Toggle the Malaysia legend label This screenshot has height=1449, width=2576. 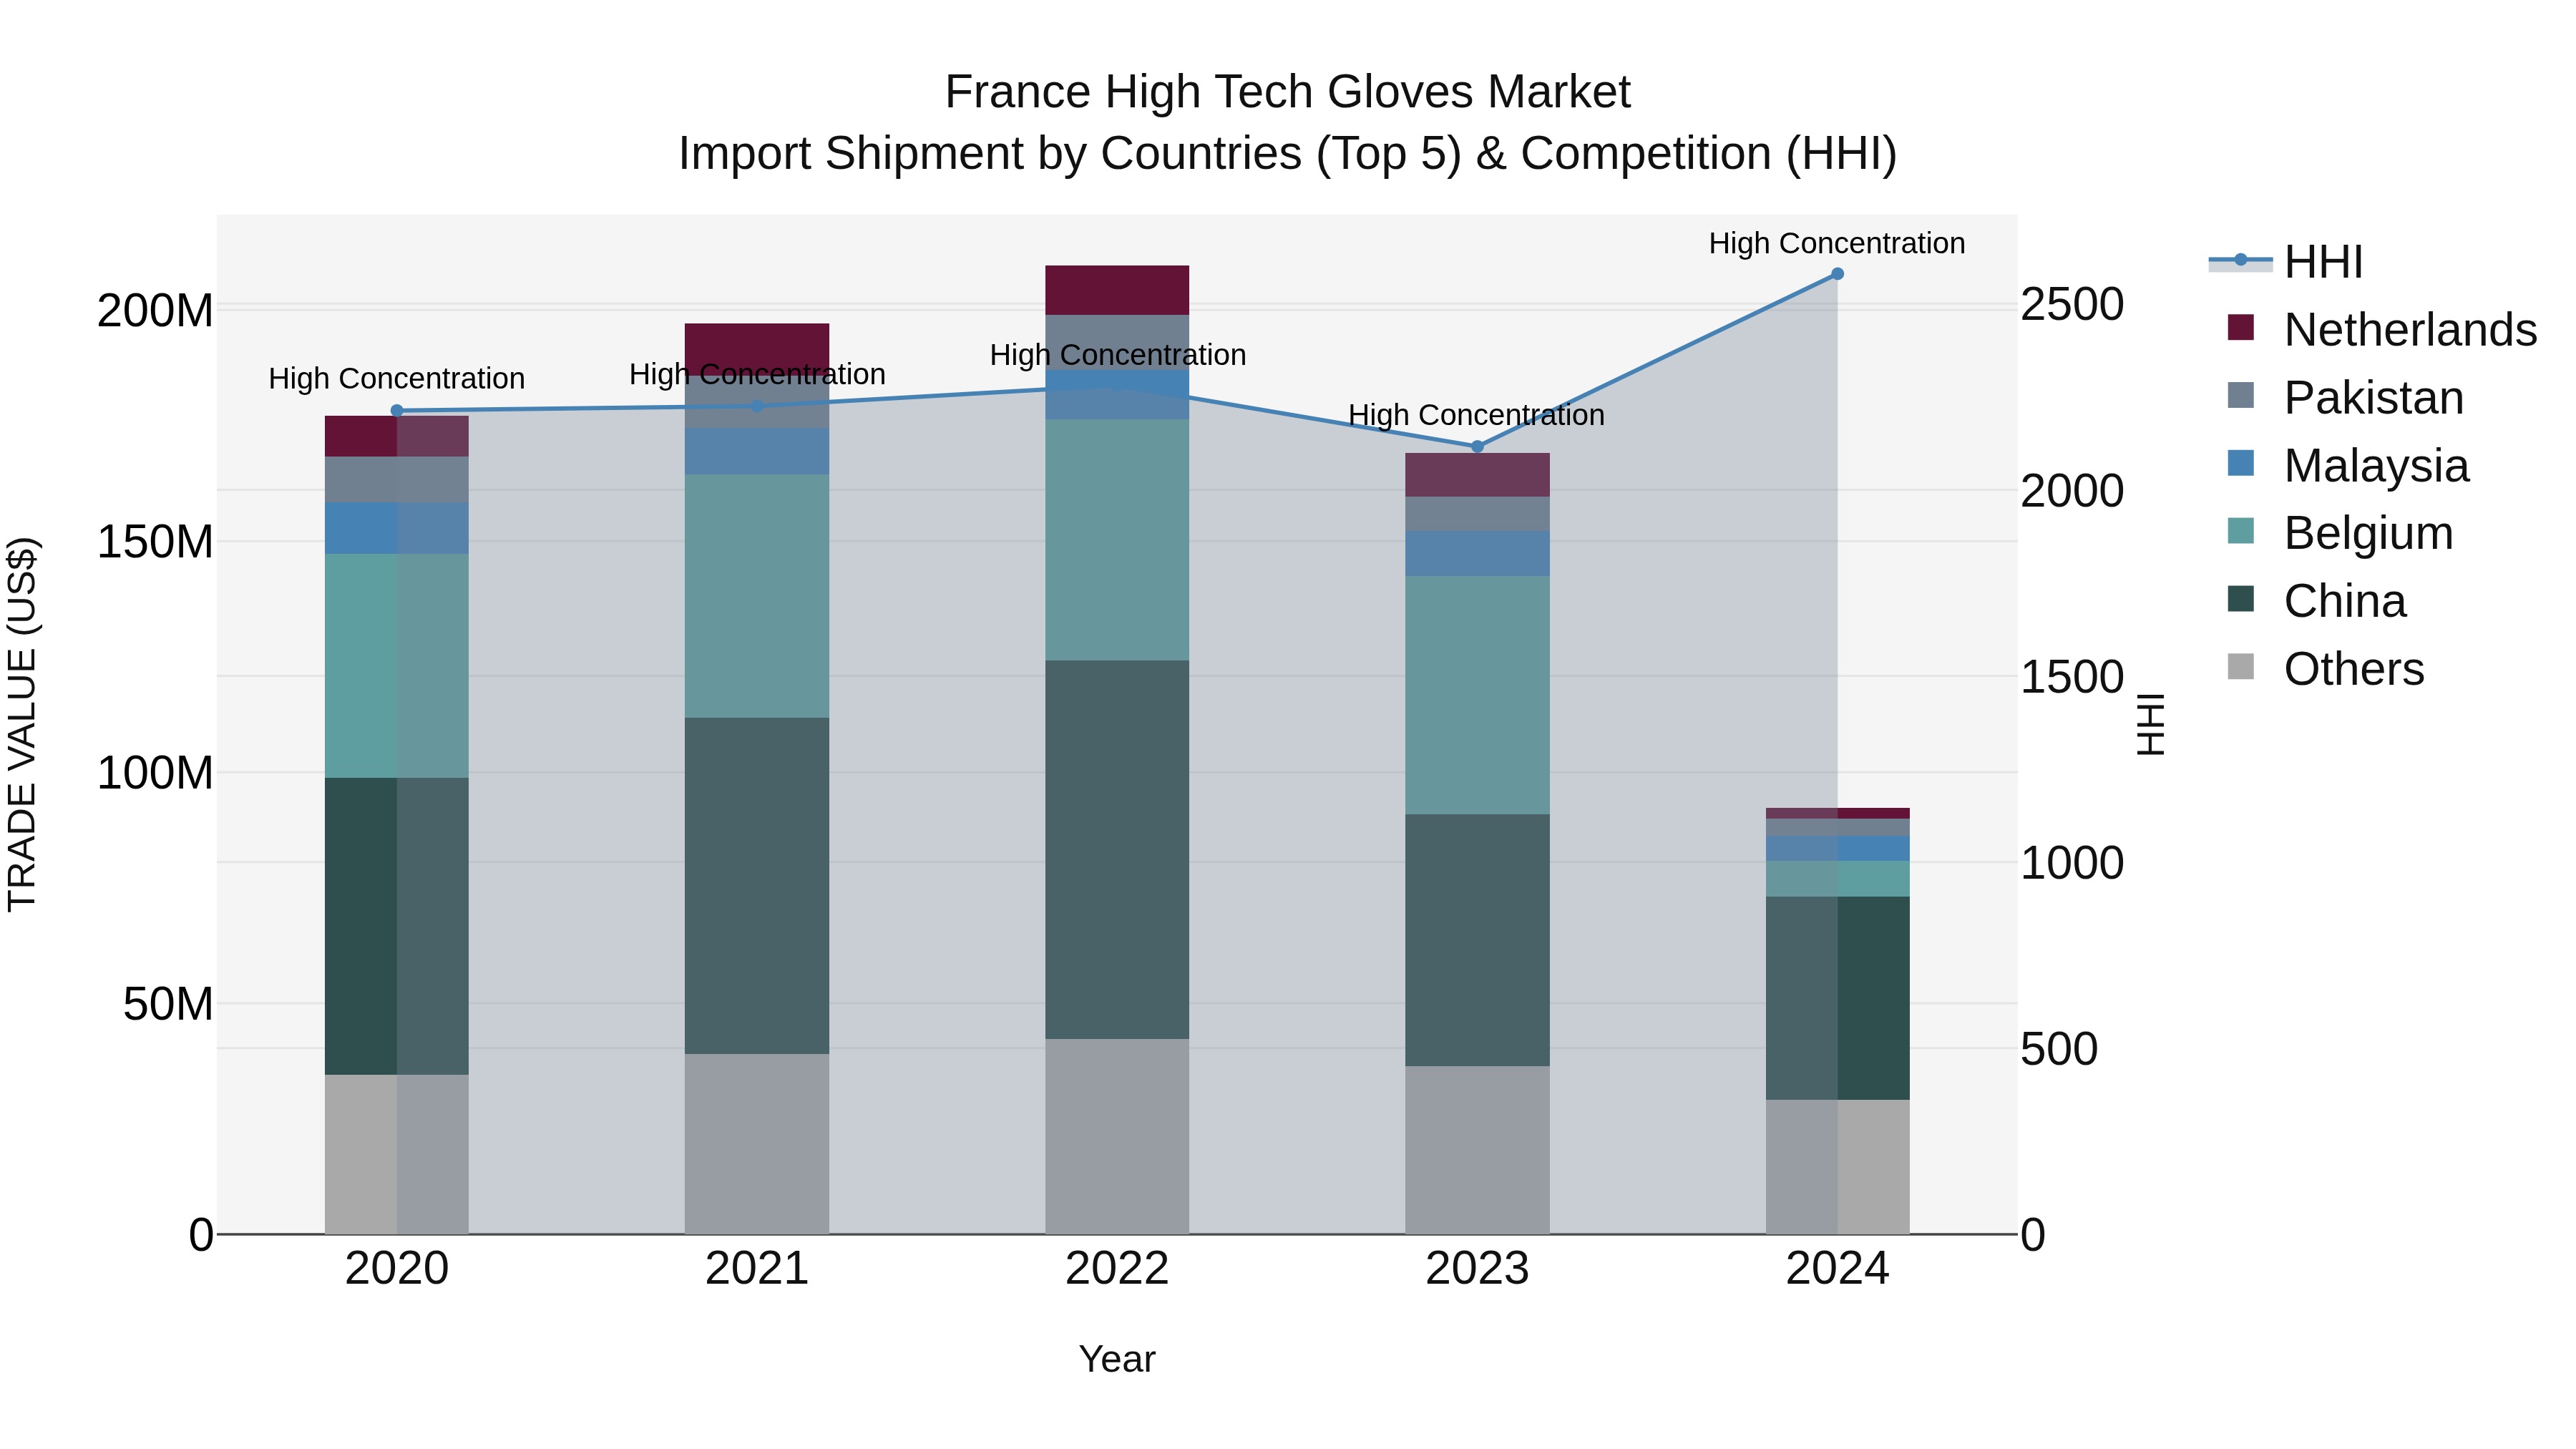pyautogui.click(x=2377, y=466)
